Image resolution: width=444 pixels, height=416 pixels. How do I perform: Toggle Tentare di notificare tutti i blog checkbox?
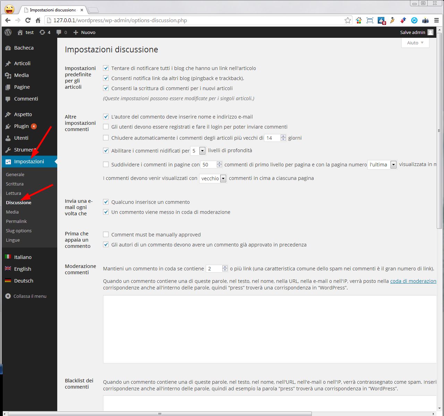[x=106, y=68]
